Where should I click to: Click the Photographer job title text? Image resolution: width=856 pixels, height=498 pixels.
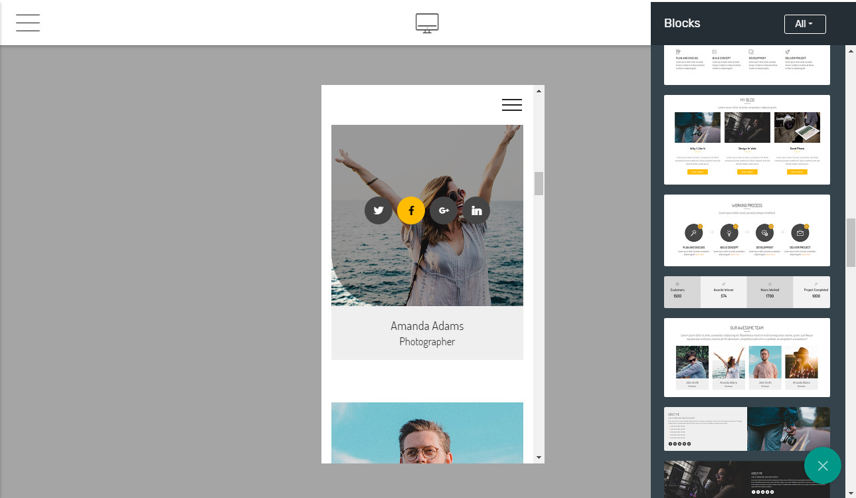pos(427,342)
